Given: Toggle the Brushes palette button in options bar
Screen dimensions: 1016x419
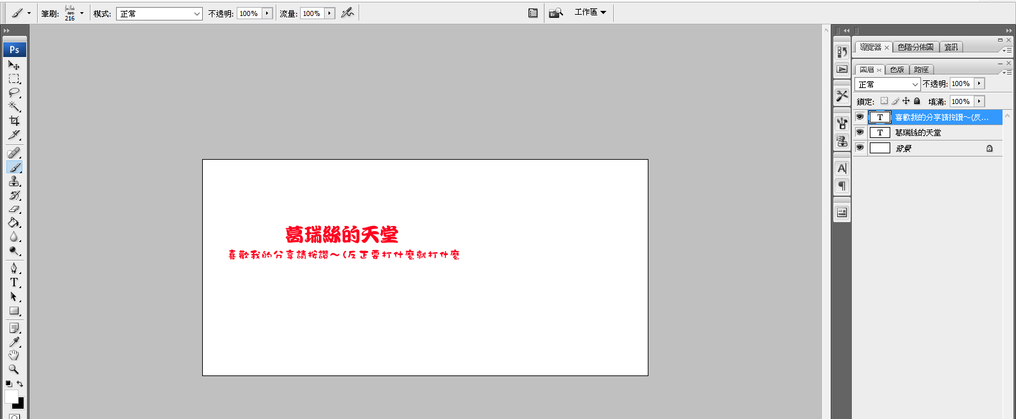Looking at the screenshot, I should click(x=533, y=12).
